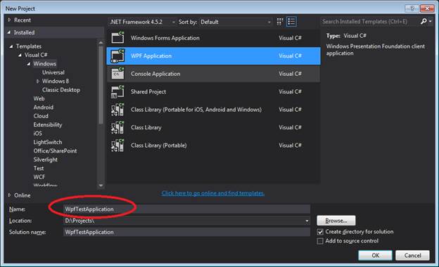This screenshot has width=439, height=267.
Task: Select the Classic Desktop tree item
Action: coord(61,90)
